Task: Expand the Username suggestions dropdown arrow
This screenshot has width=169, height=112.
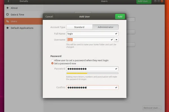Action: click(116, 40)
